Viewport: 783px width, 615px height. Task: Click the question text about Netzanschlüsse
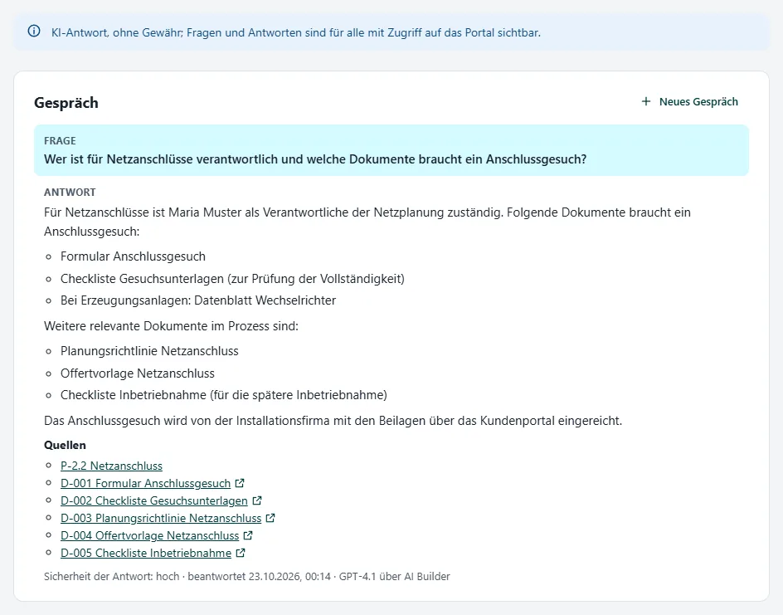pos(315,159)
